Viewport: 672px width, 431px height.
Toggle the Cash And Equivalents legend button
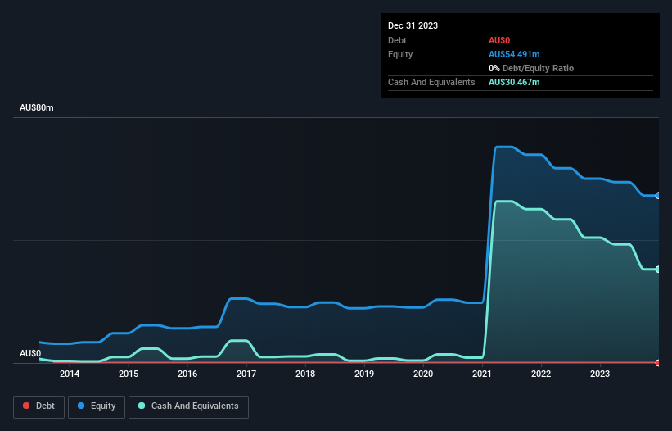(x=188, y=406)
